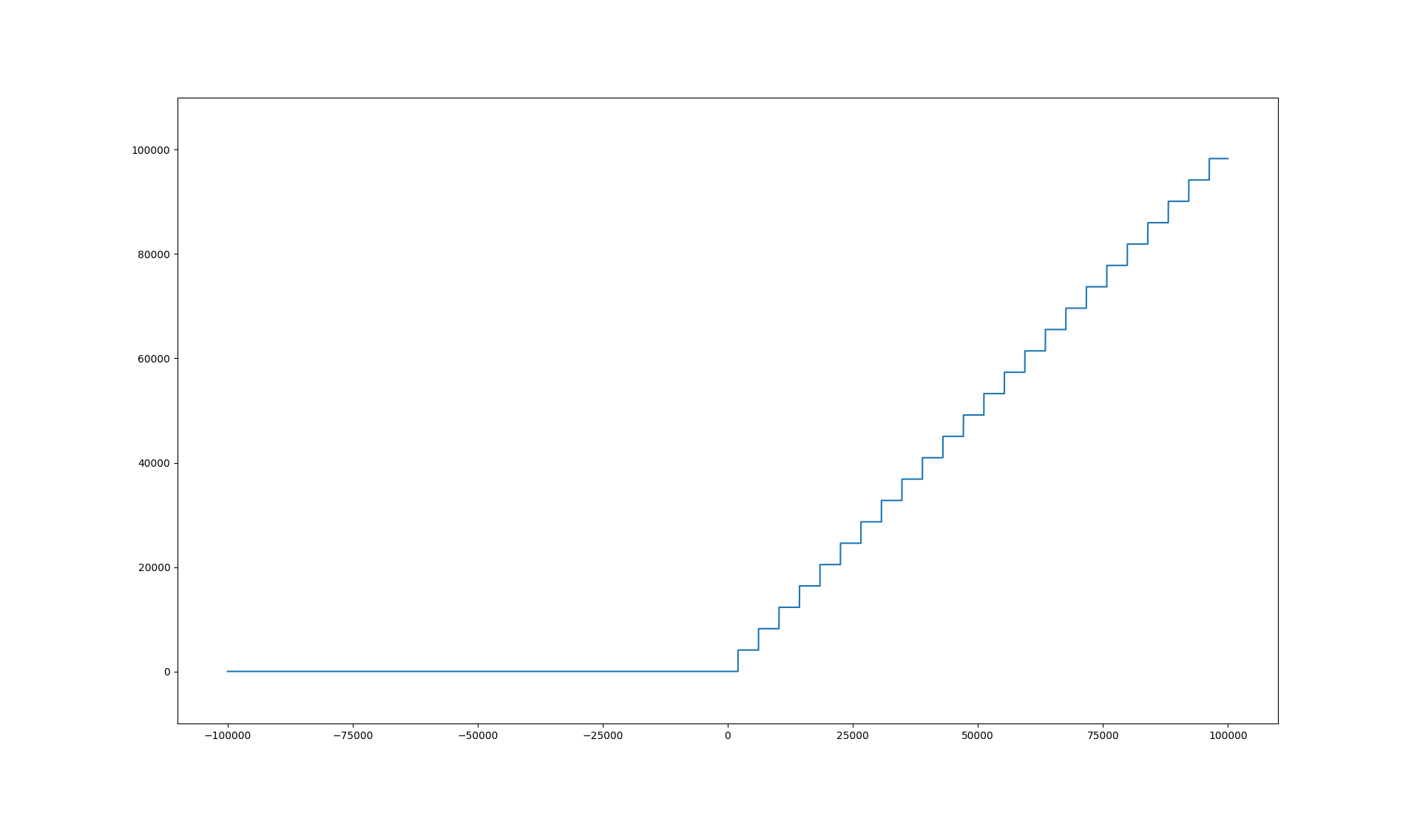Click the x-axis label 75000

[1103, 735]
